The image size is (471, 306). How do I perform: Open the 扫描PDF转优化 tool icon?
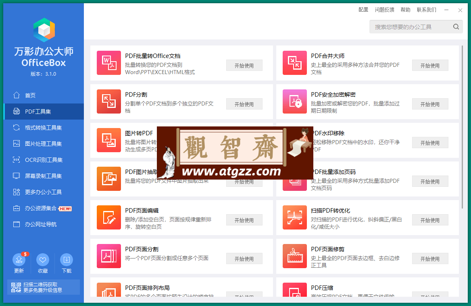295,217
